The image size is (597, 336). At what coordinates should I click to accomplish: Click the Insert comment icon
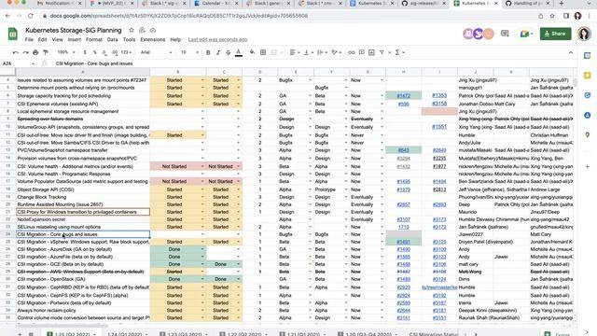pos(361,52)
